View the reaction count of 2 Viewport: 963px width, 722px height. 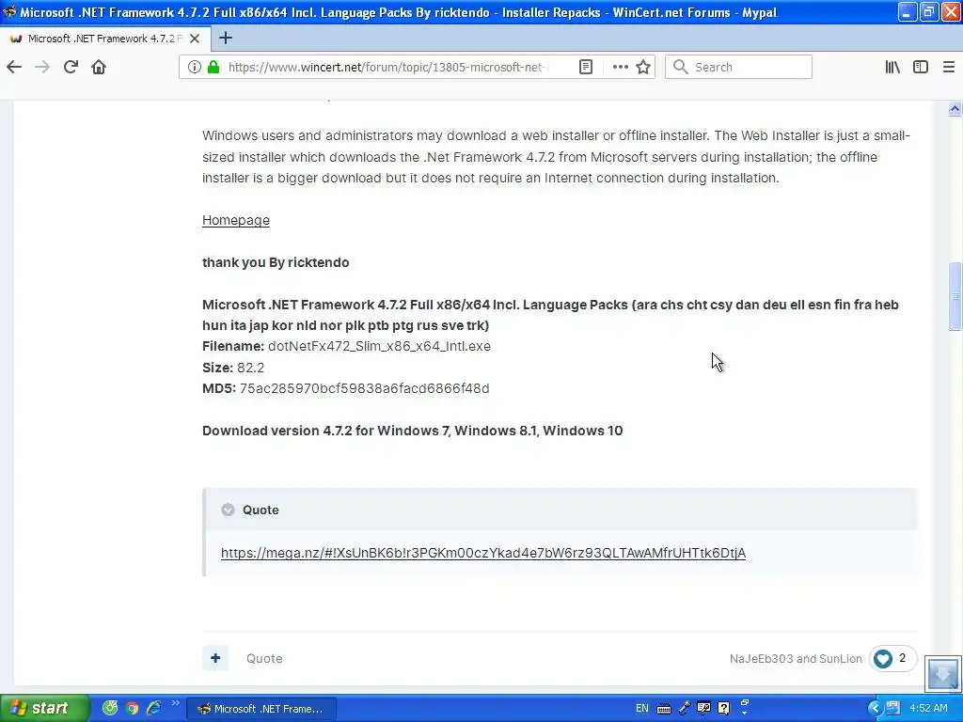pos(902,658)
